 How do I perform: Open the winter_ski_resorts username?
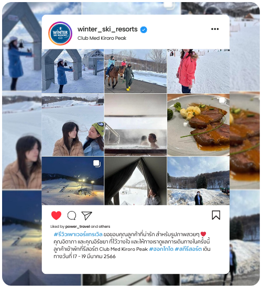(x=107, y=29)
